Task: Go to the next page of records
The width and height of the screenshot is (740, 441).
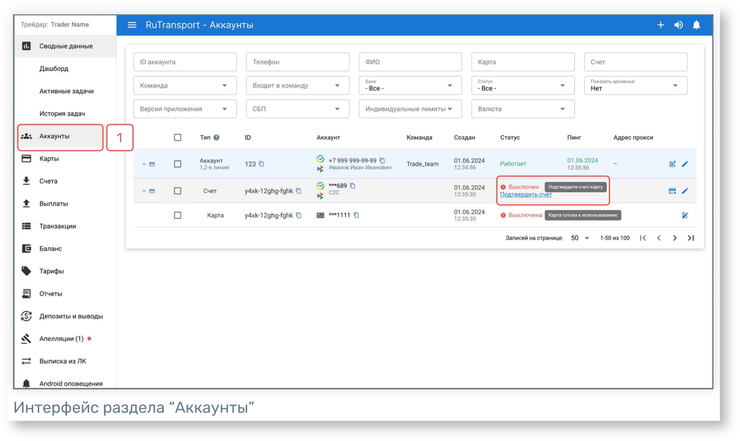Action: coord(674,238)
